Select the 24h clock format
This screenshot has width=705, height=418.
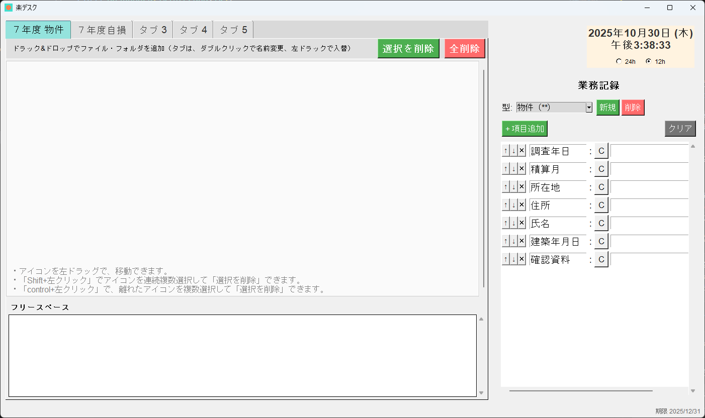(x=619, y=62)
